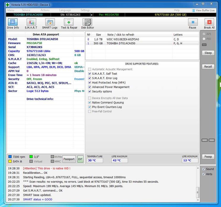
Task: Open the Service menu
Action: click(26, 10)
